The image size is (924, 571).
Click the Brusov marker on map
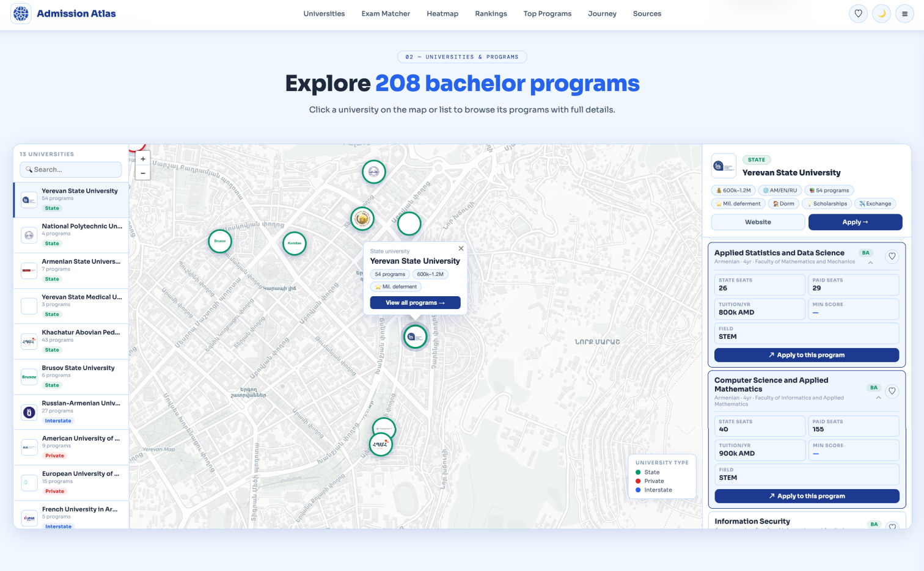(x=220, y=241)
